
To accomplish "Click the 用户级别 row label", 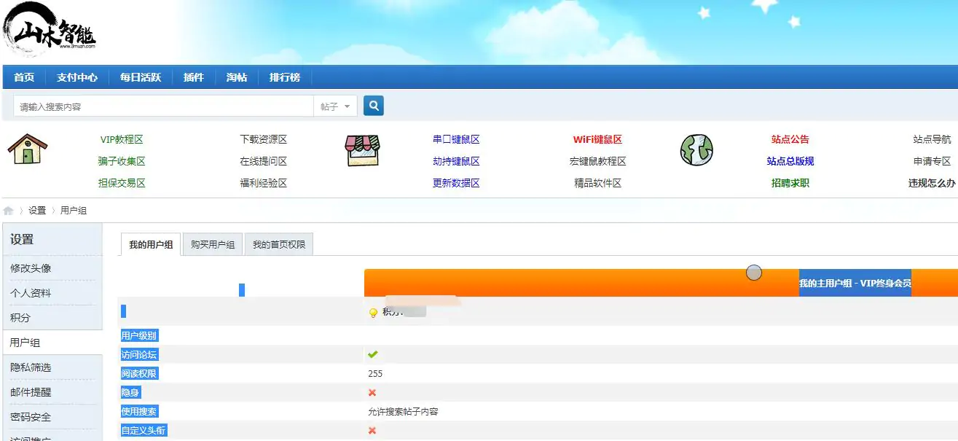I will [139, 335].
